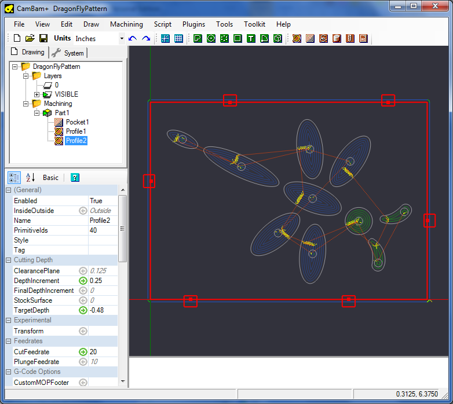Collapse the Feedrates property category
Image resolution: width=453 pixels, height=404 pixels.
(8, 341)
